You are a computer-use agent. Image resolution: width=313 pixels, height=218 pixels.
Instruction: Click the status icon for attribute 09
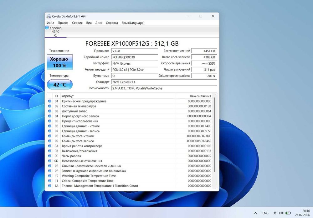[x=50, y=141]
